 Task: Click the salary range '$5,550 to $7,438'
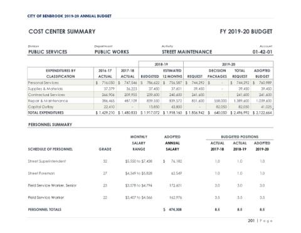[139, 161]
